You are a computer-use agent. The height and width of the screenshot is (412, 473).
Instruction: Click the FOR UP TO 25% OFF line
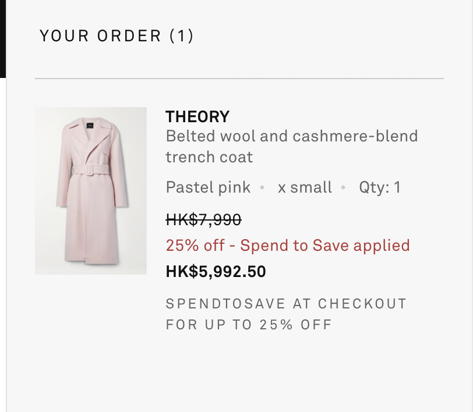[249, 325]
